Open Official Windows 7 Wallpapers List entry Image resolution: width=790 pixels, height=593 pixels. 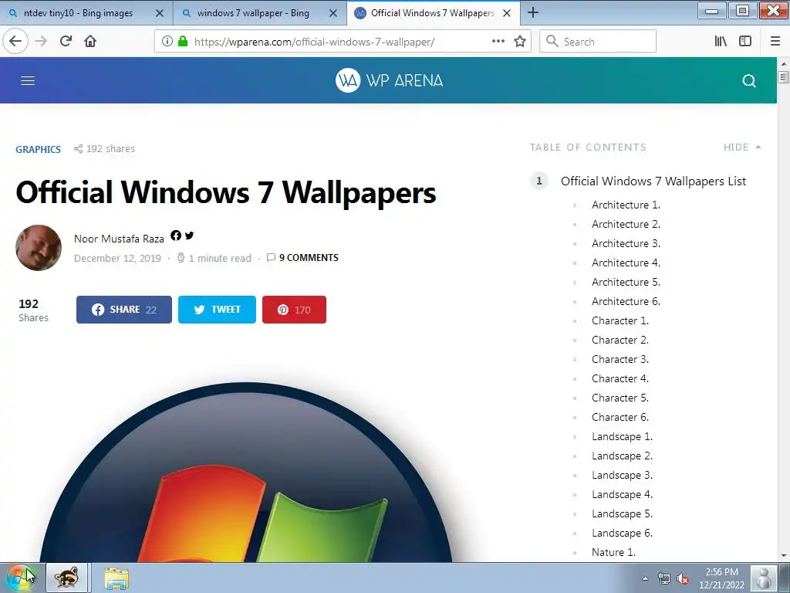(653, 181)
